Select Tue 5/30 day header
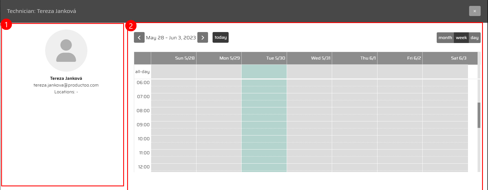 click(x=275, y=58)
